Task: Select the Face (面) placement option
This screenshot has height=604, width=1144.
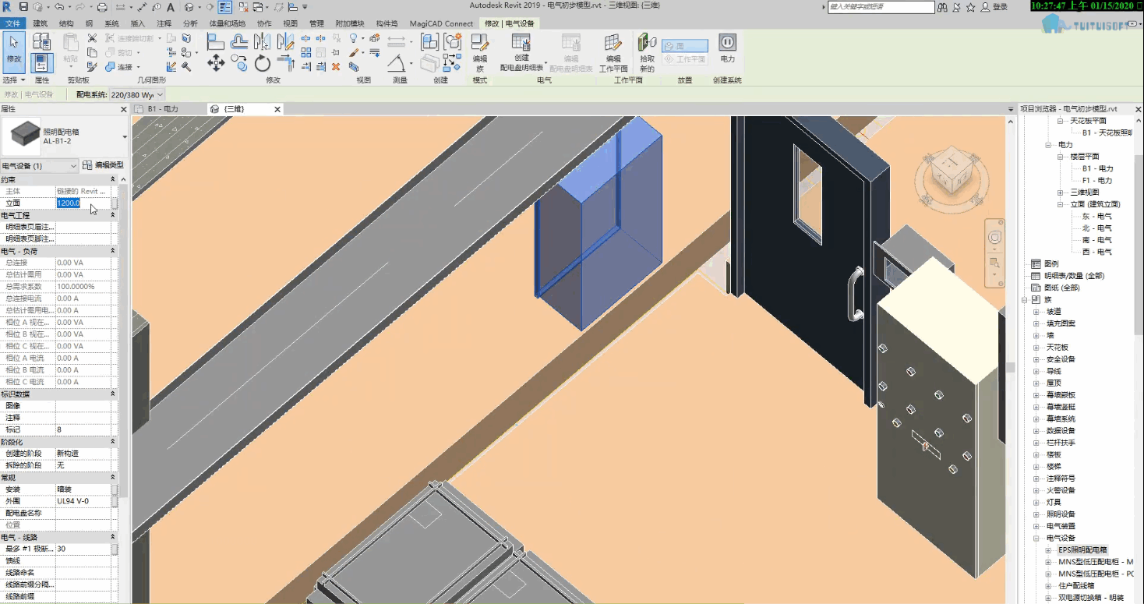Action: 685,46
